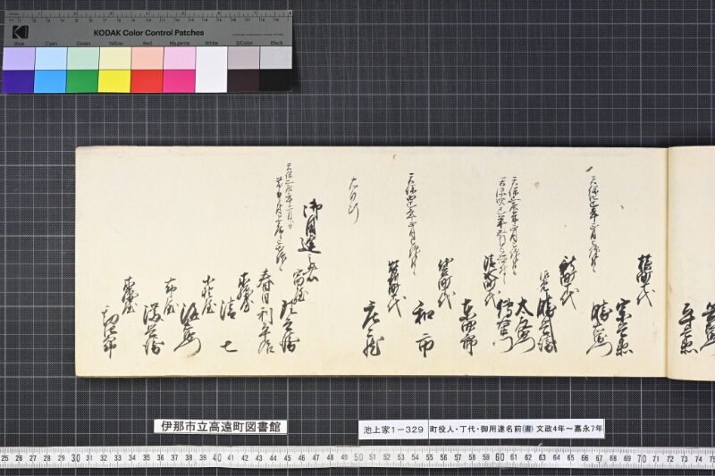Pick the saturated green patch
Image resolution: width=715 pixels, height=476 pixels.
(x=82, y=81)
